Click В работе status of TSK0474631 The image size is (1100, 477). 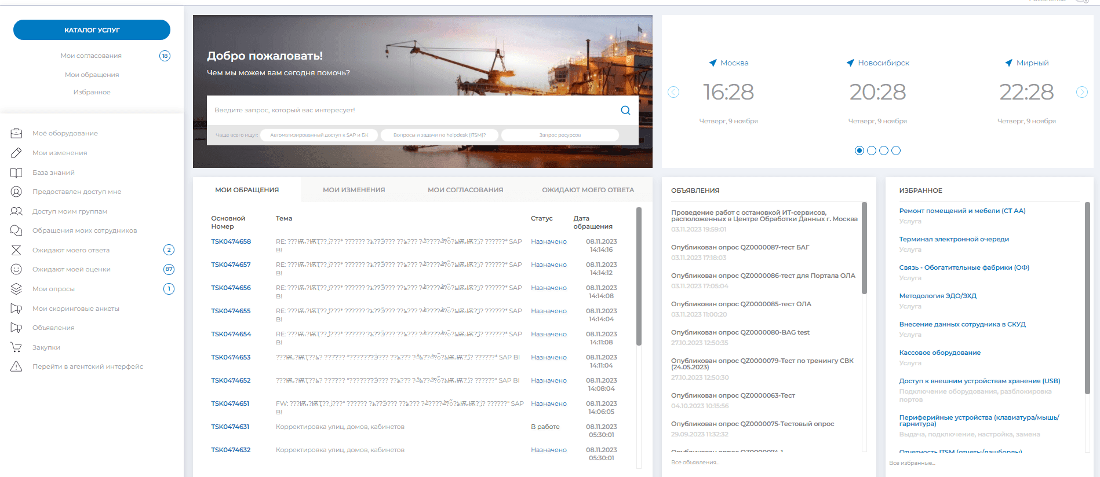coord(545,427)
